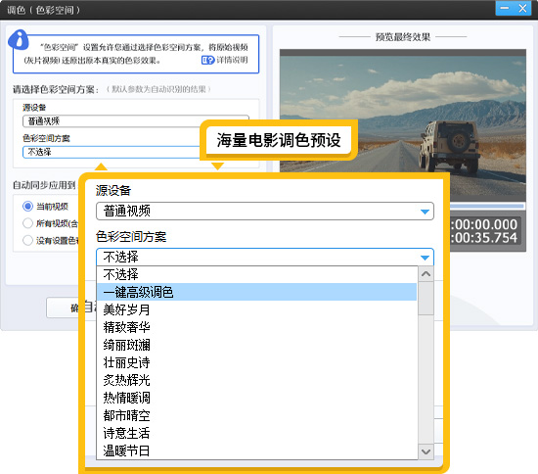Click the scroll down arrow in the list

tap(426, 451)
